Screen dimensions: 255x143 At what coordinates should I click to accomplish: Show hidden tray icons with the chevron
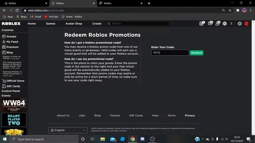tap(203, 139)
